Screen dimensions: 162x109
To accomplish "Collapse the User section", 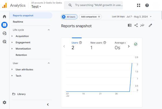I will point(49,63).
